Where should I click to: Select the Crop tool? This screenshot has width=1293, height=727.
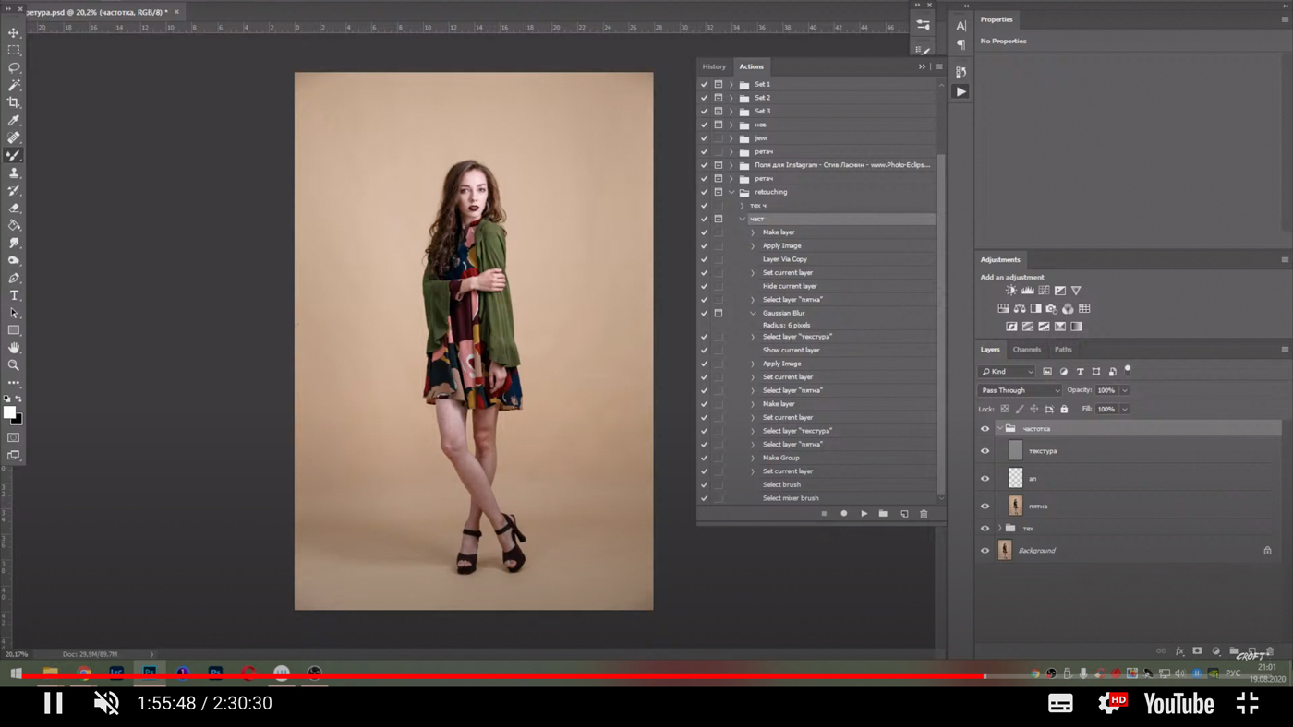[x=14, y=102]
